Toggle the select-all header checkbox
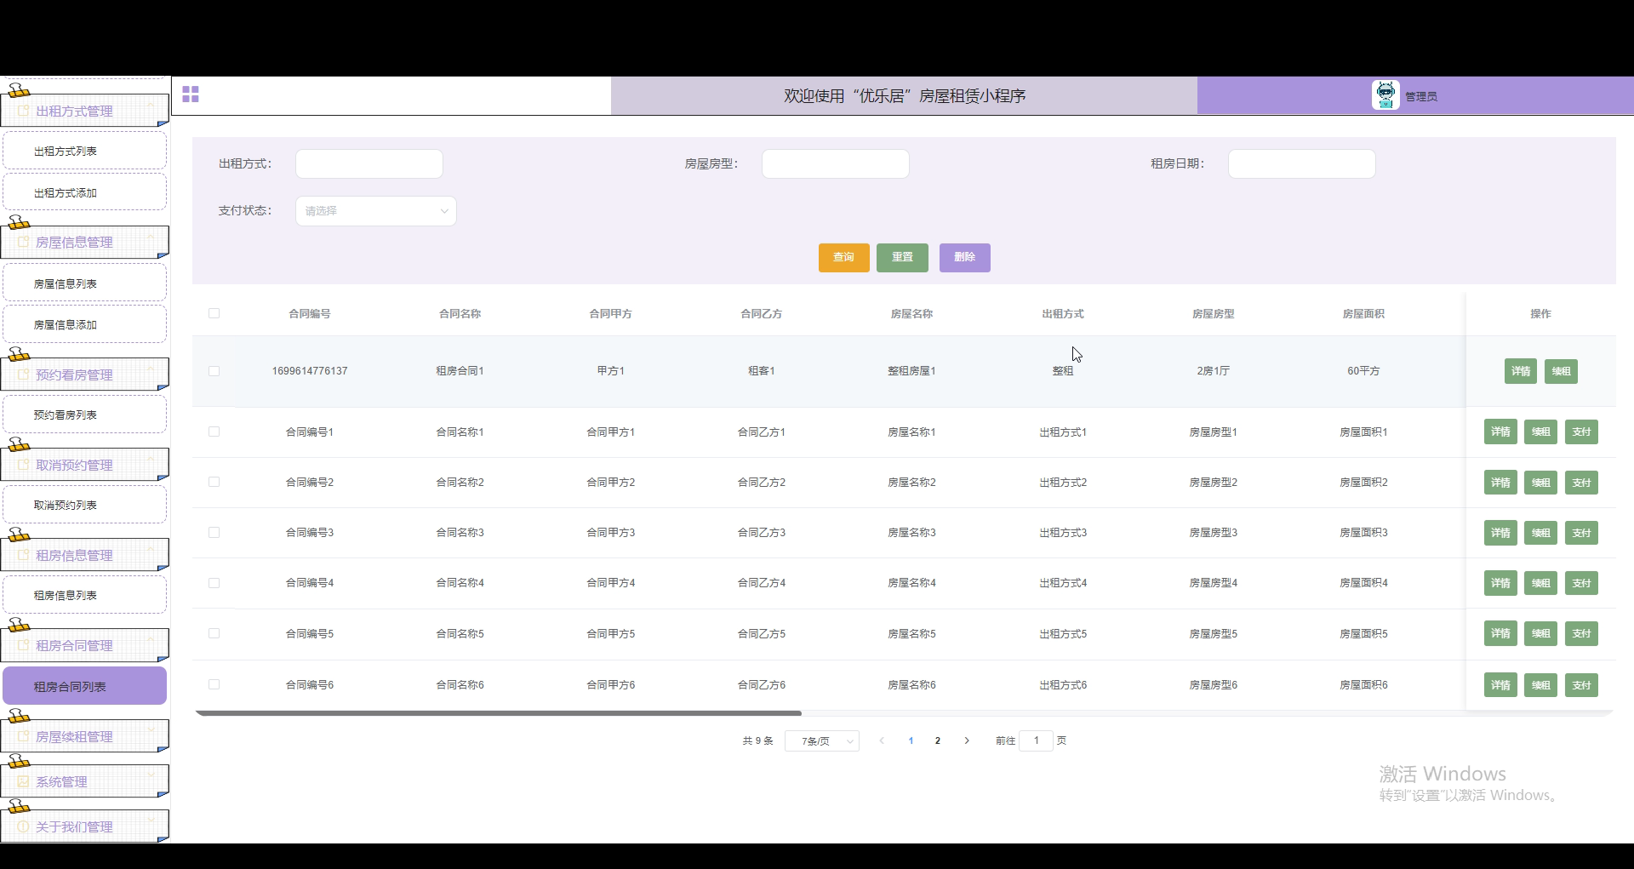 214,313
